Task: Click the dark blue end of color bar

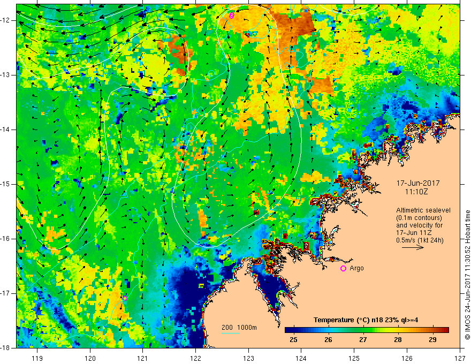Action: pyautogui.click(x=288, y=330)
